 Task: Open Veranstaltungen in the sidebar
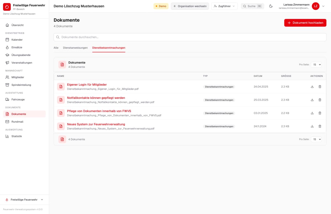click(x=25, y=63)
